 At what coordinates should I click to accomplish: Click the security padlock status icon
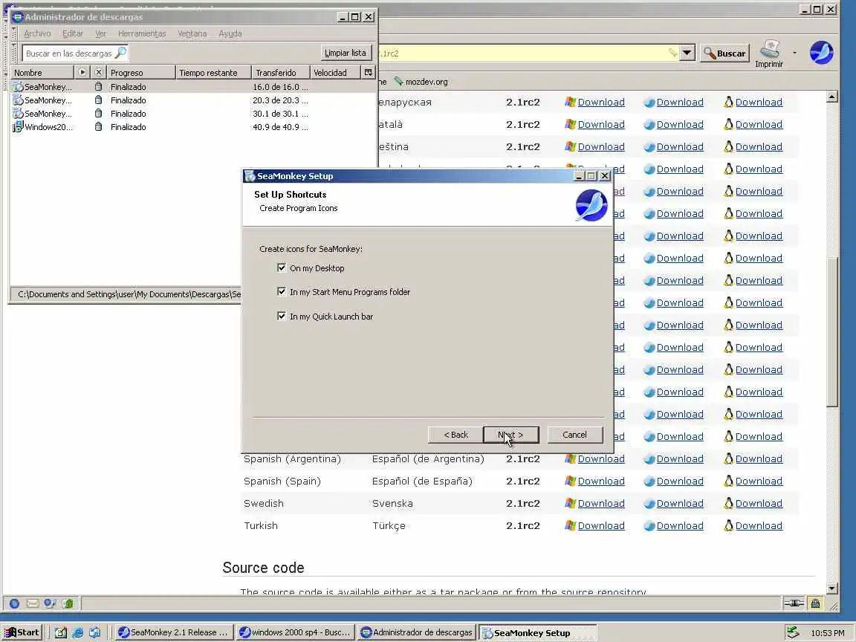pos(815,603)
